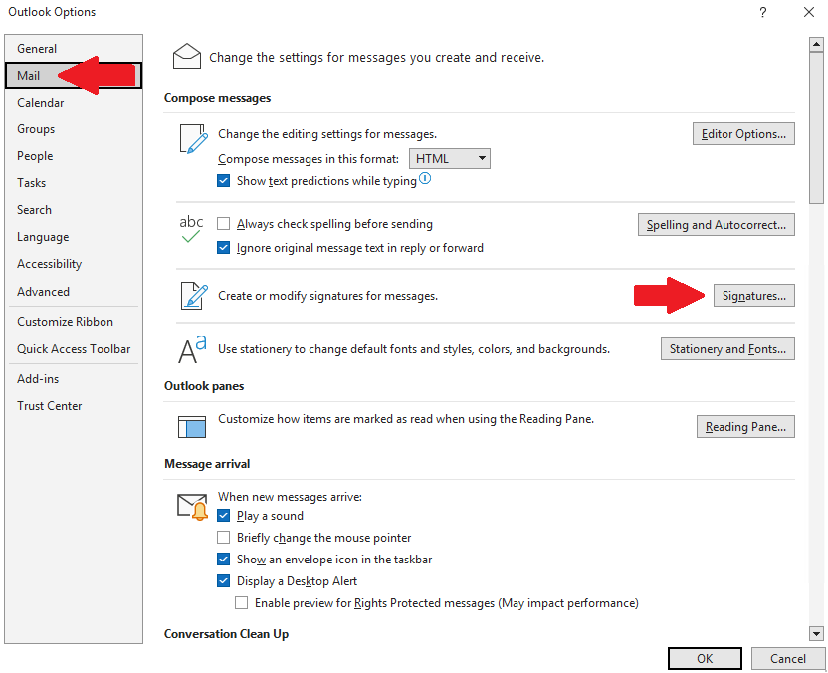Click the vertical scrollbar thumb

click(816, 127)
